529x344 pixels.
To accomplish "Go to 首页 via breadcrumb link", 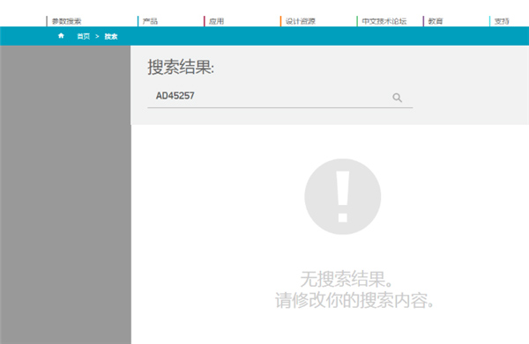I will 84,36.
